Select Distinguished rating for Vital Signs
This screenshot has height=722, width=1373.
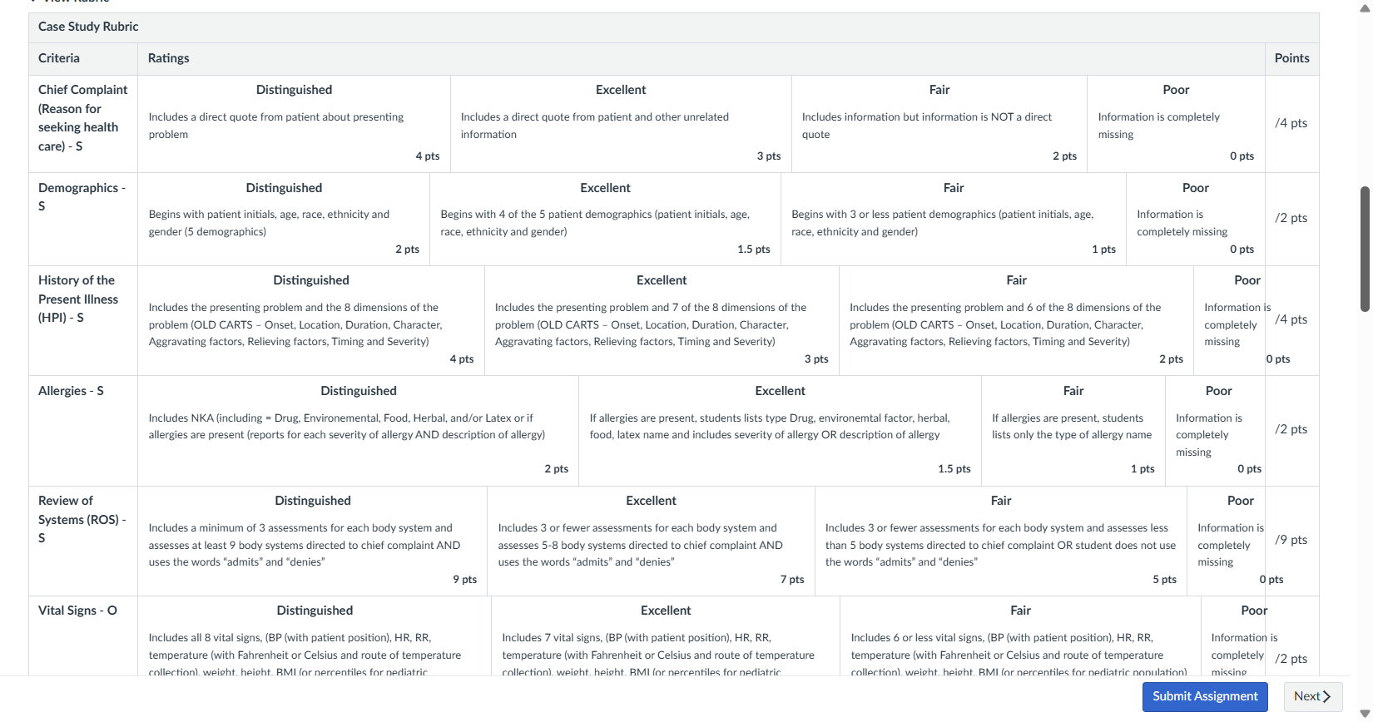(315, 637)
